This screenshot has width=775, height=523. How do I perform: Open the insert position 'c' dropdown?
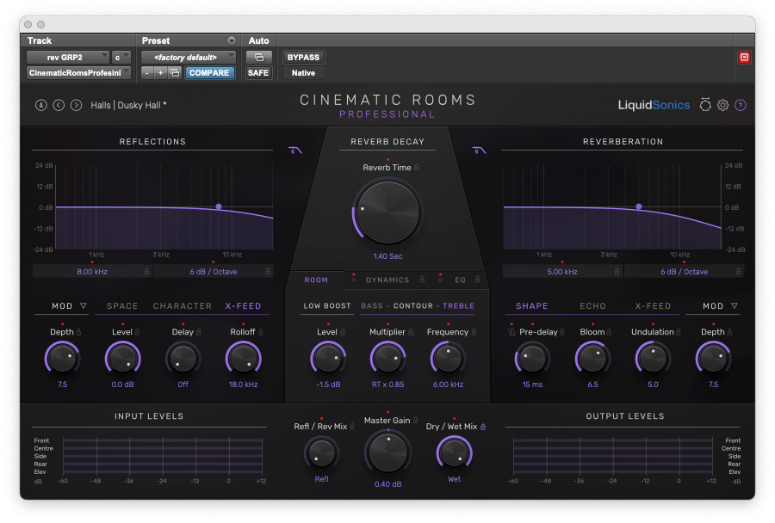121,58
